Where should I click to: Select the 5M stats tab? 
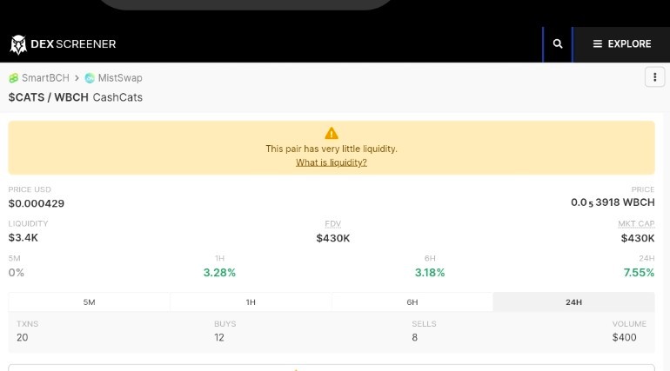coord(89,301)
